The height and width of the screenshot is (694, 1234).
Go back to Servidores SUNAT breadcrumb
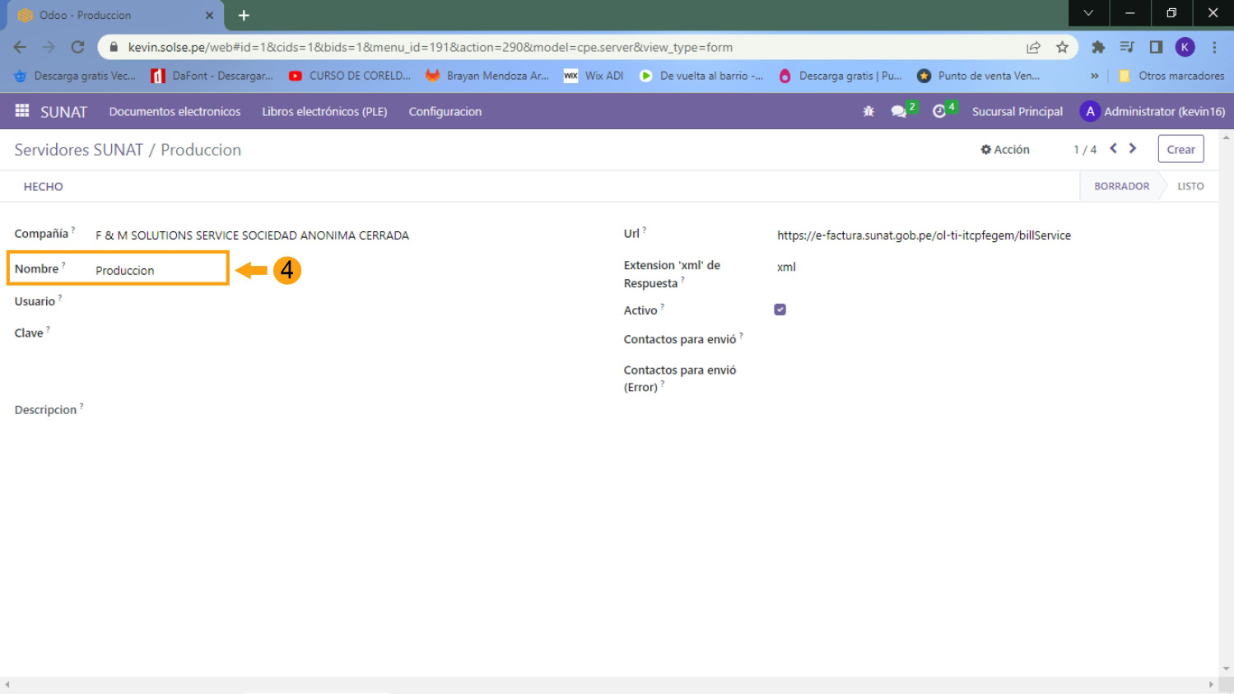(x=78, y=150)
